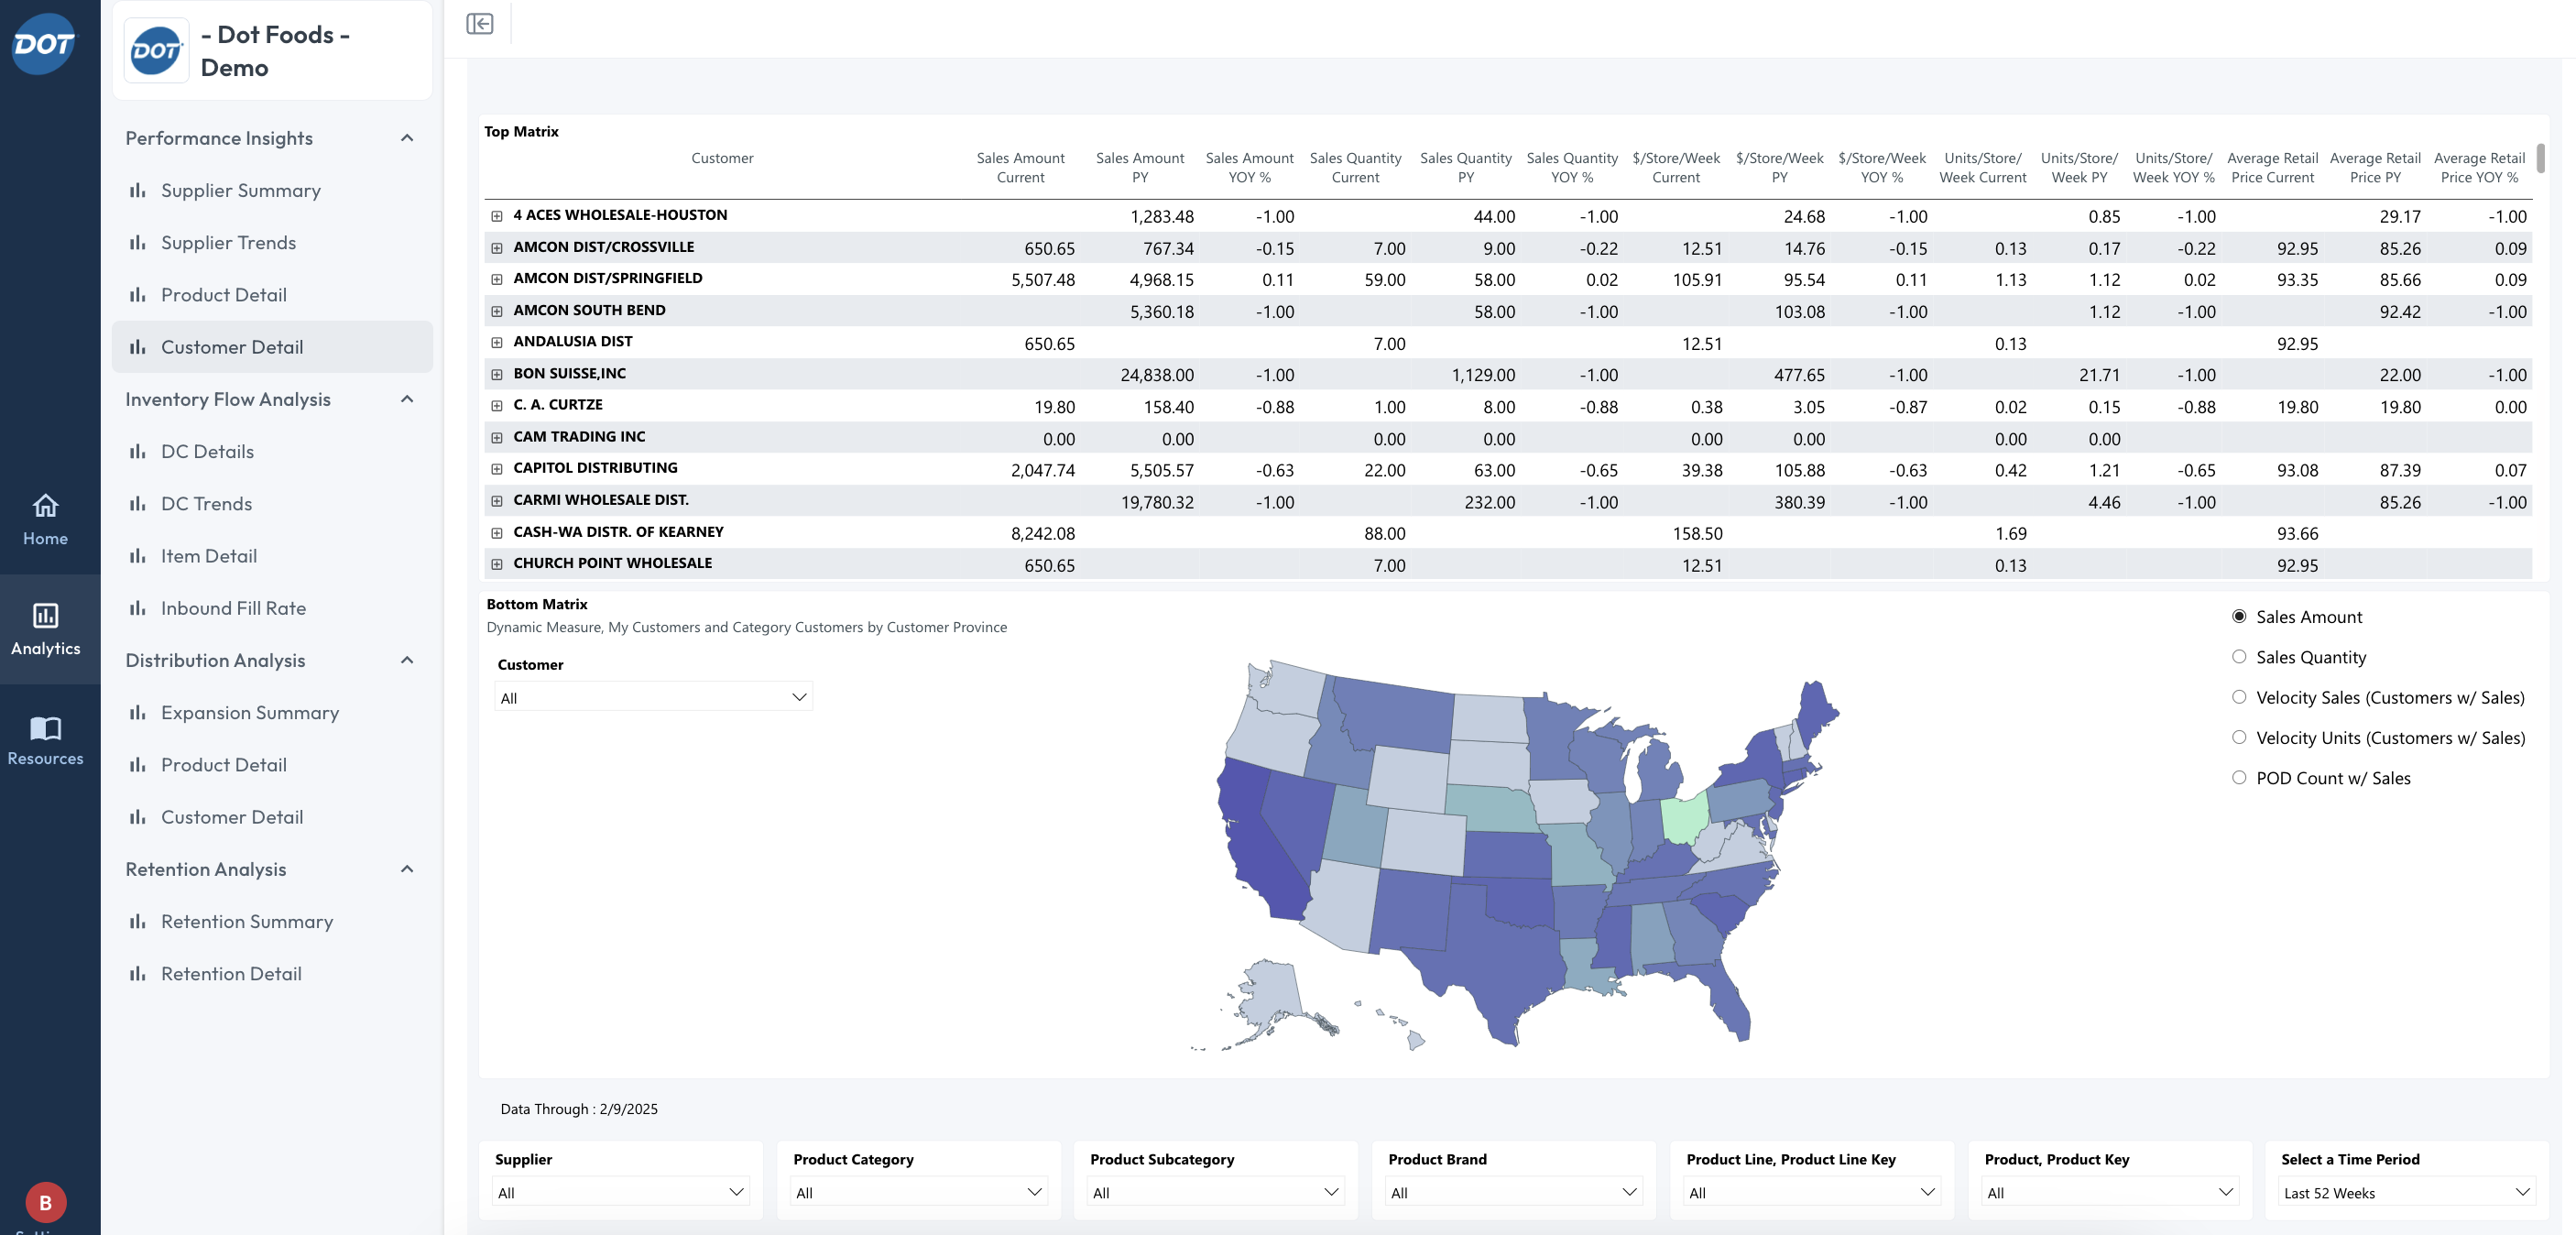2576x1235 pixels.
Task: Open the Select a Time Period dropdown
Action: click(x=2406, y=1192)
